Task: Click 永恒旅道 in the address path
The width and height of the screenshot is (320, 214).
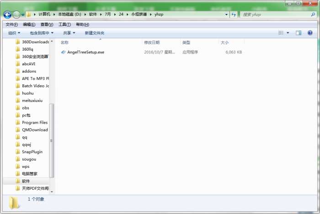Action: 139,14
